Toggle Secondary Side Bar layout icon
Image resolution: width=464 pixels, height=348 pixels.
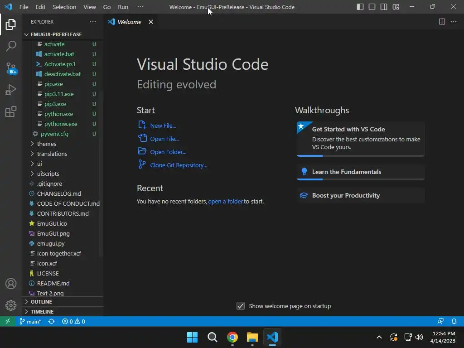384,7
